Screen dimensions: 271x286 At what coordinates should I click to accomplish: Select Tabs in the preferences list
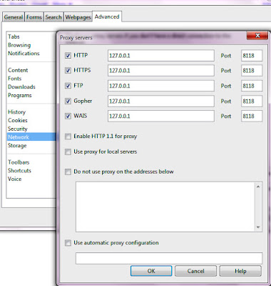pyautogui.click(x=14, y=36)
